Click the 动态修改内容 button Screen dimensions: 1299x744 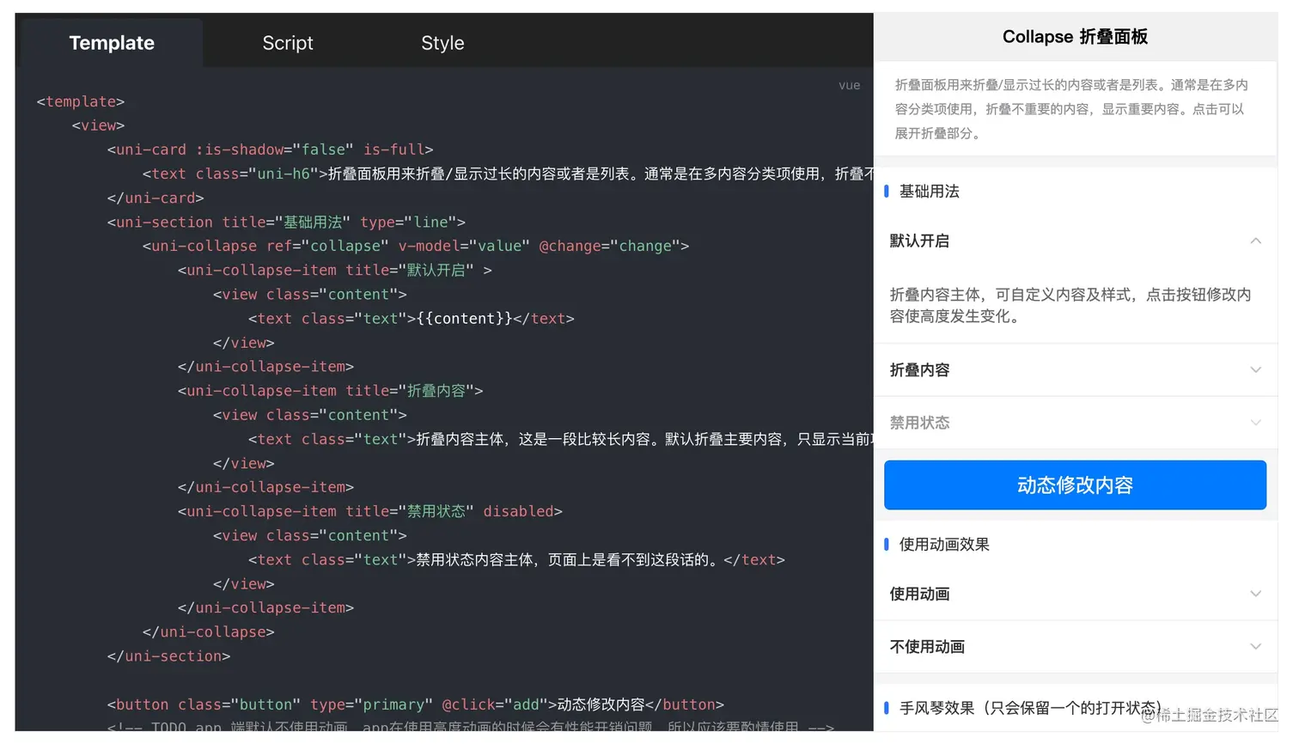coord(1075,485)
